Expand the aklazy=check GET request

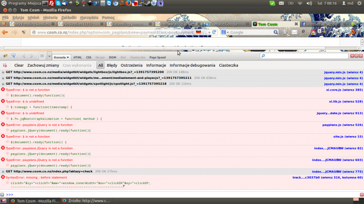point(3,172)
